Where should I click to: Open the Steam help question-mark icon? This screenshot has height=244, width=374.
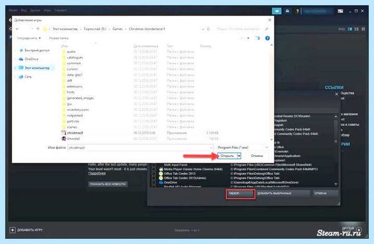point(297,11)
